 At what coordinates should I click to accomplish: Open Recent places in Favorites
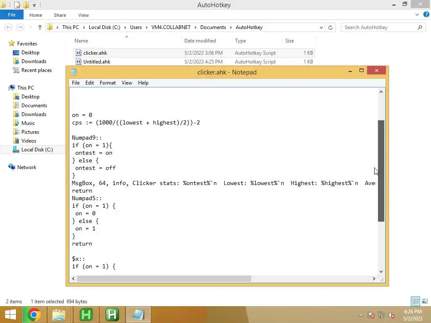point(36,70)
